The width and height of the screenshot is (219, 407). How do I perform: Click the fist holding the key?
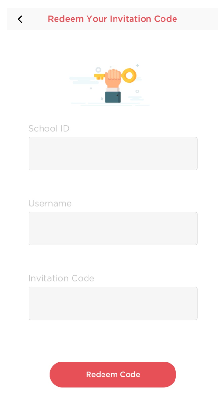pyautogui.click(x=113, y=78)
